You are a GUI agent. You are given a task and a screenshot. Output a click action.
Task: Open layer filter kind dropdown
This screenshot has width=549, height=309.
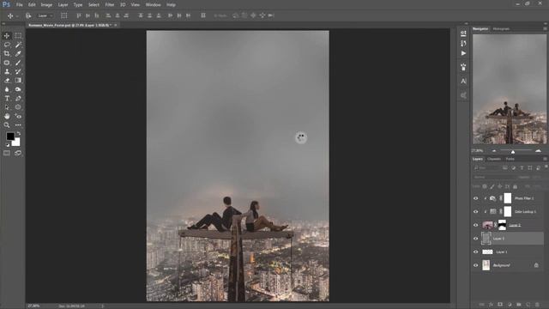coord(487,168)
